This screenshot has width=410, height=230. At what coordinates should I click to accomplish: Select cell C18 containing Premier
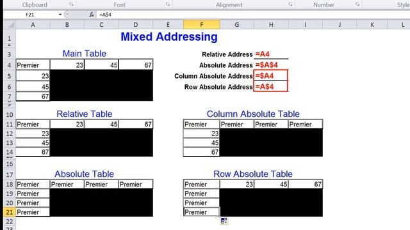(101, 185)
